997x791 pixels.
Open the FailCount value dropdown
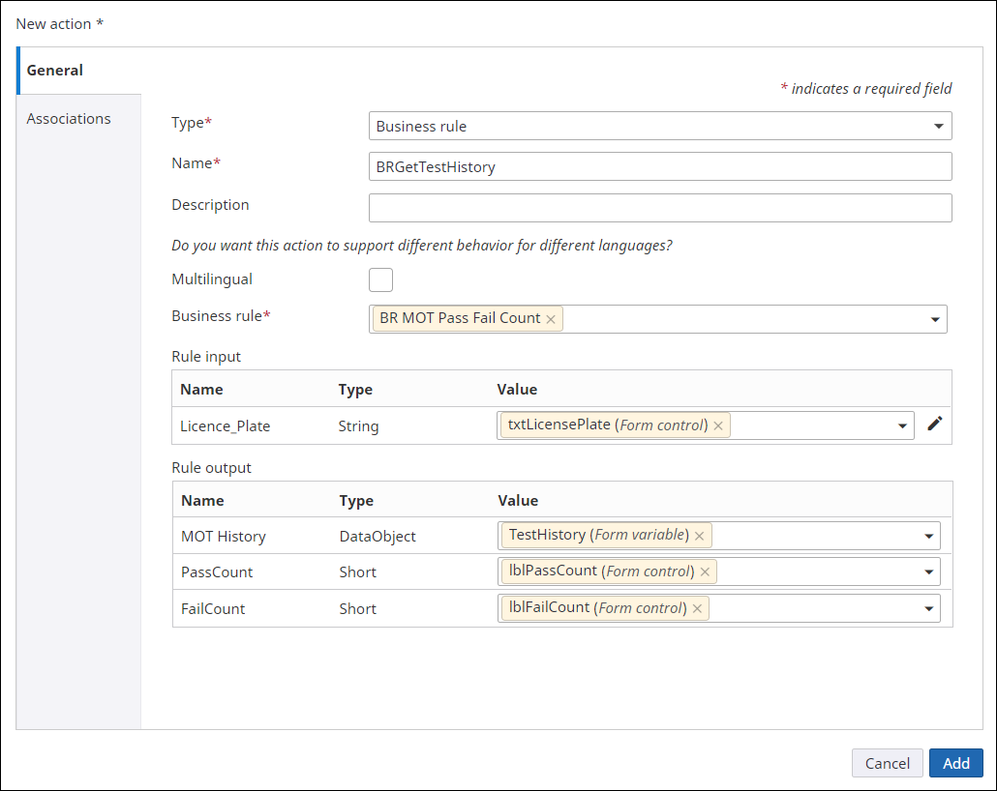click(x=928, y=609)
